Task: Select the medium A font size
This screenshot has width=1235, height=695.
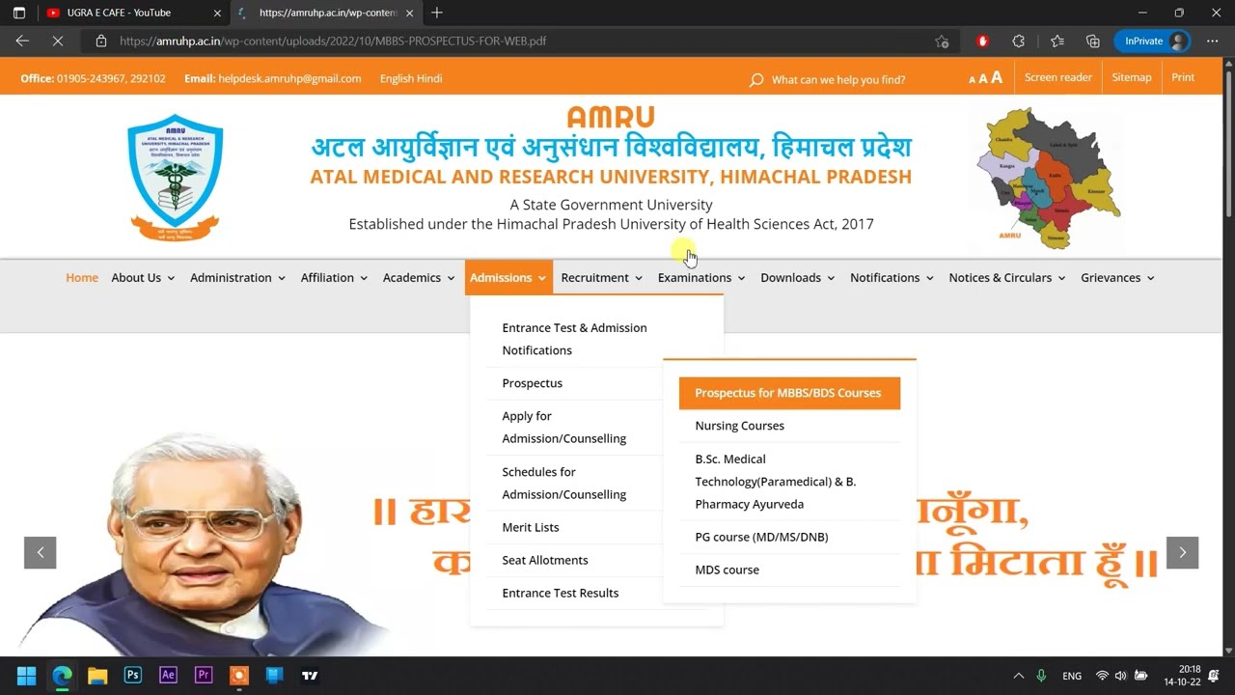Action: [x=983, y=79]
